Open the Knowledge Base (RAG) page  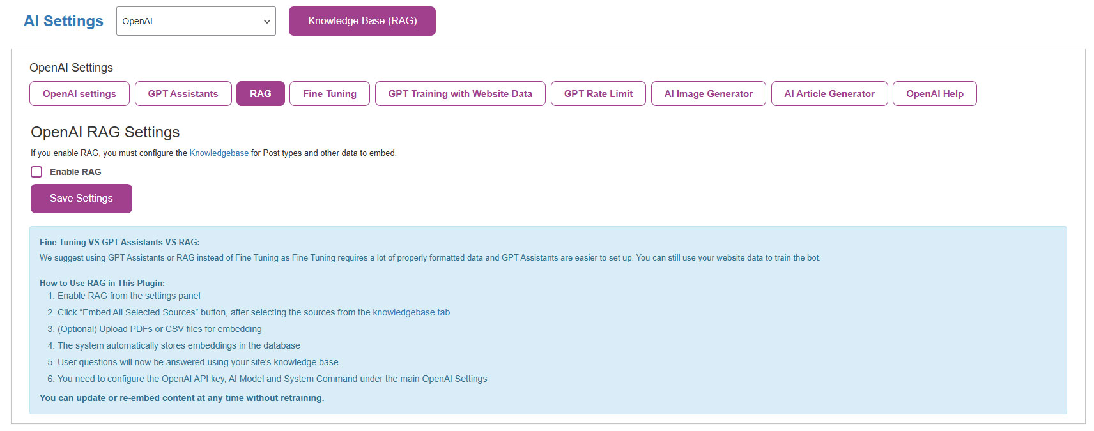click(x=362, y=21)
